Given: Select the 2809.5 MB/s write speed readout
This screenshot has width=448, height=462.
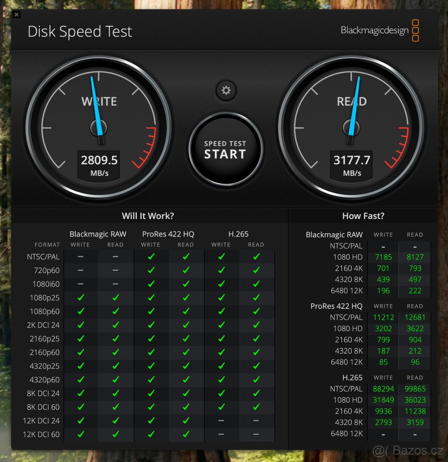Looking at the screenshot, I should click(x=99, y=160).
